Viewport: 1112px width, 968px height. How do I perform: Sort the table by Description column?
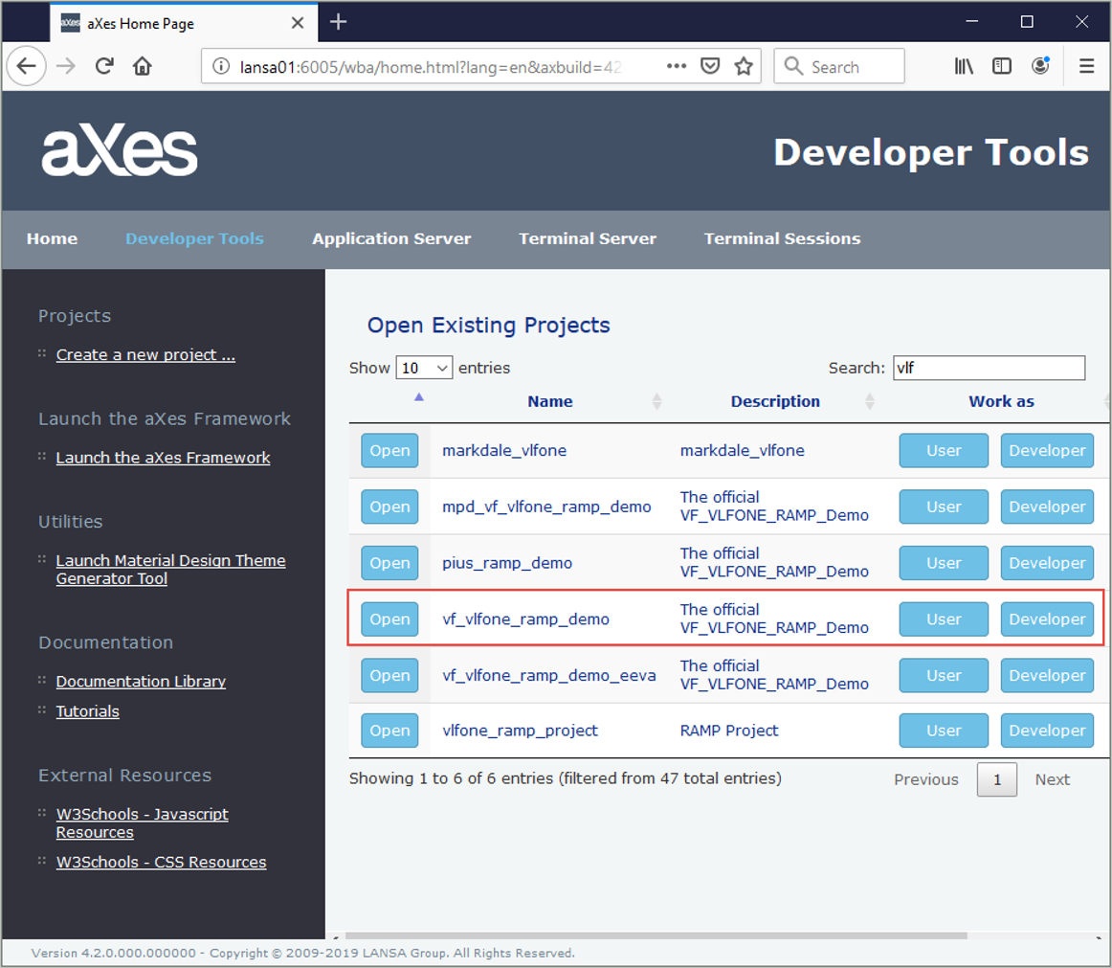(x=775, y=402)
